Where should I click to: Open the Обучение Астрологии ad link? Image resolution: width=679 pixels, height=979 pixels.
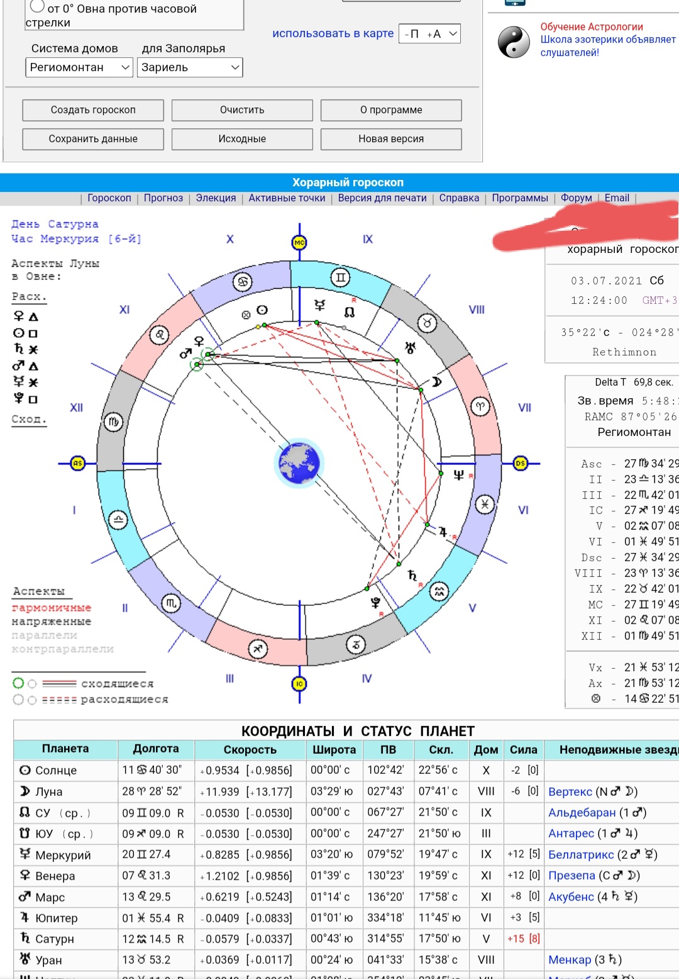click(592, 26)
